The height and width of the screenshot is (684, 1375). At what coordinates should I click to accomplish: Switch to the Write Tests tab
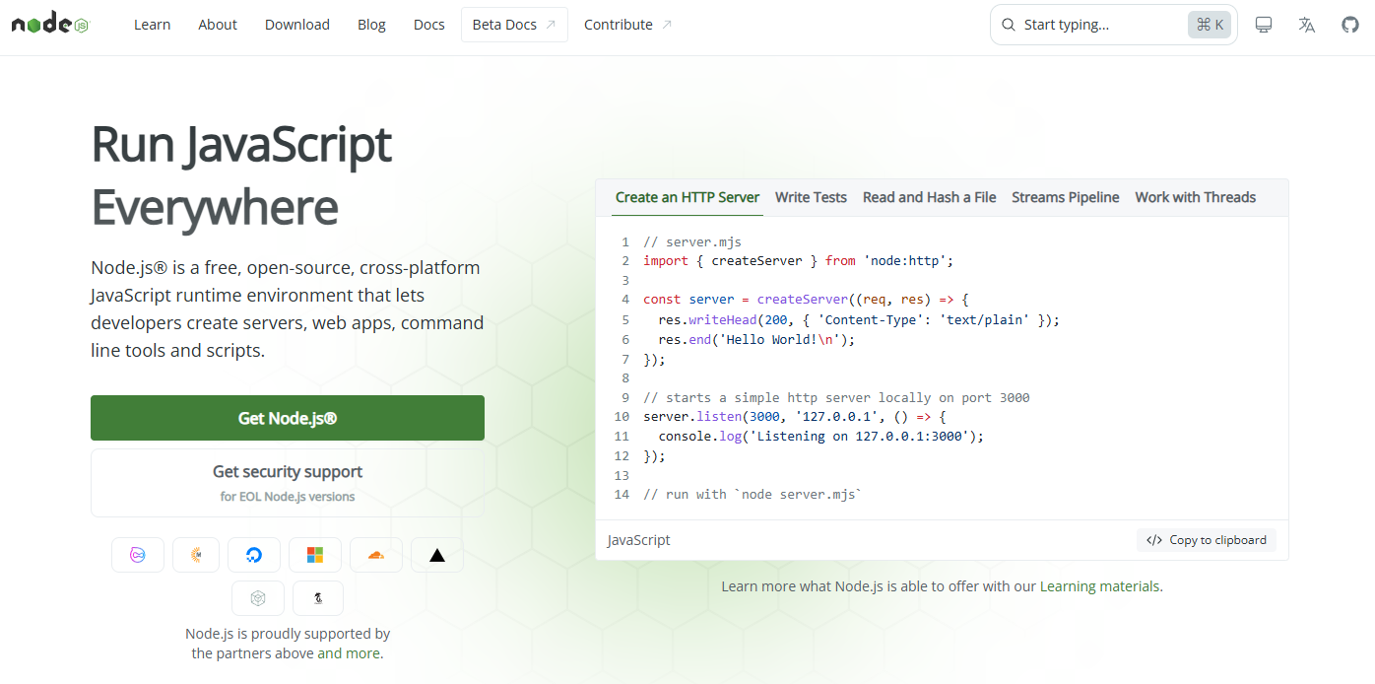click(x=811, y=197)
